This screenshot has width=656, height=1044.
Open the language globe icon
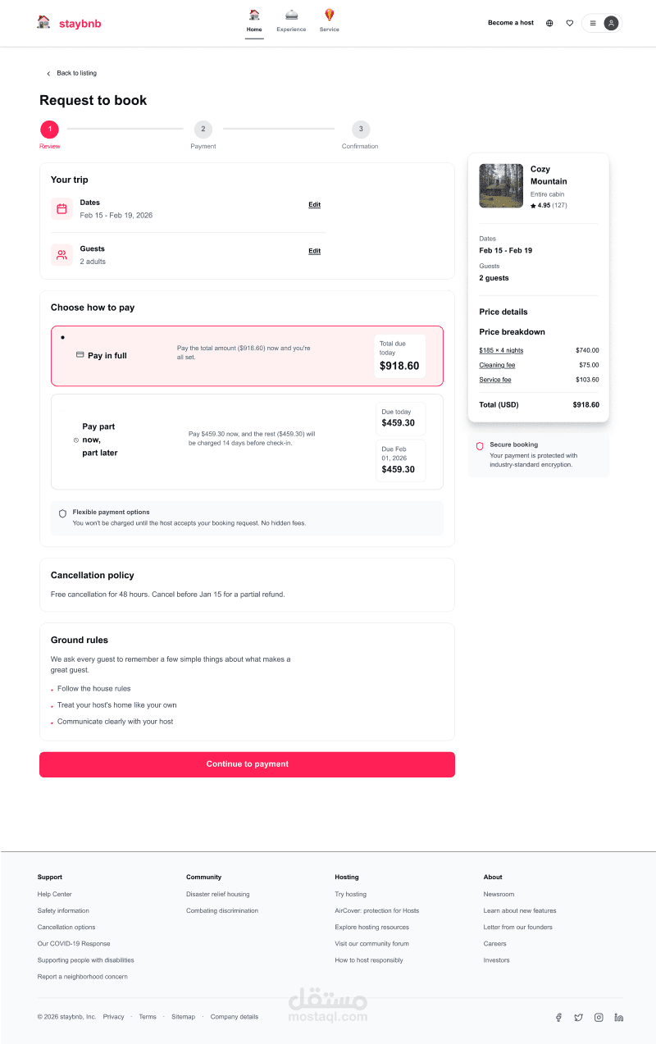click(549, 23)
